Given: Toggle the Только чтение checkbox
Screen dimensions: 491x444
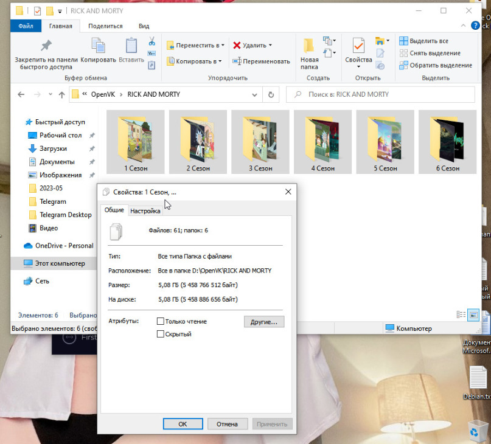Looking at the screenshot, I should point(161,321).
